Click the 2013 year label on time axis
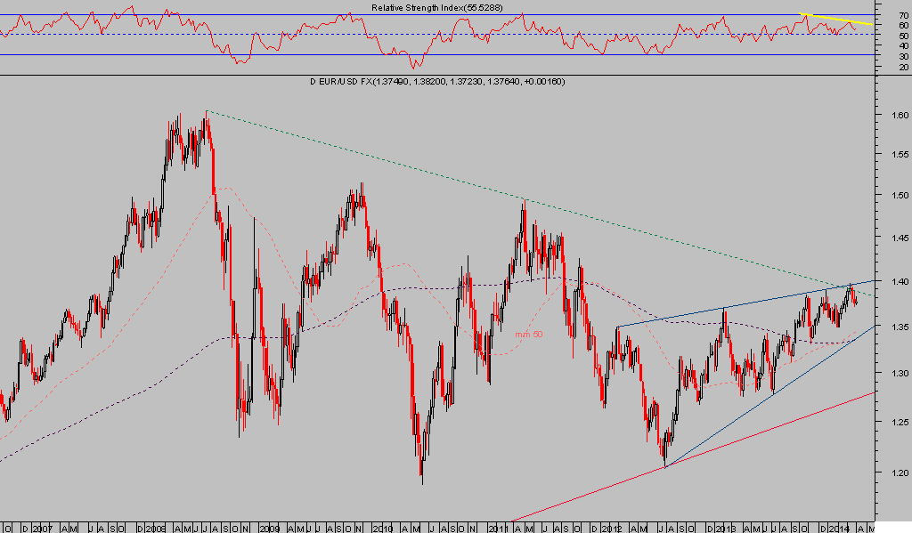The height and width of the screenshot is (533, 912). tap(728, 528)
